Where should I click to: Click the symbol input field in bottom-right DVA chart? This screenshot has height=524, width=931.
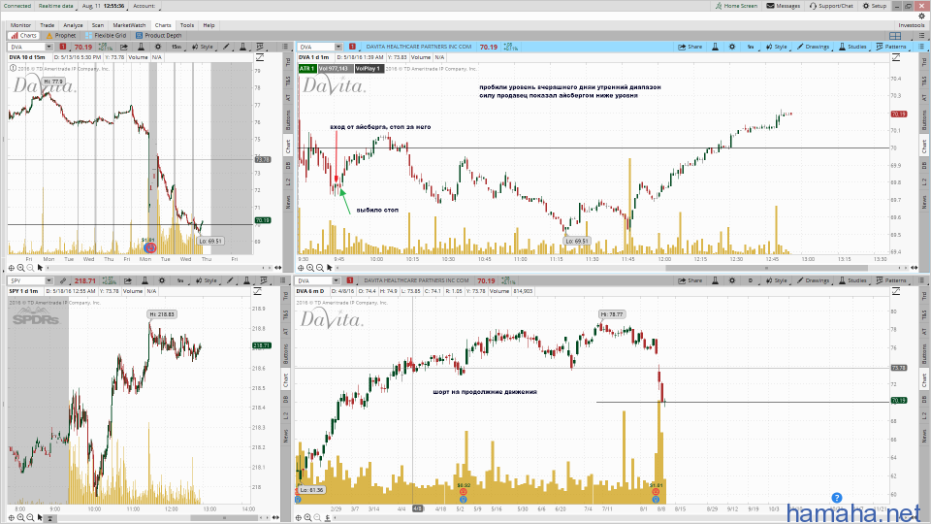[314, 281]
